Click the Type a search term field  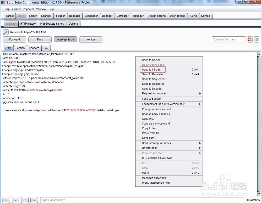click(142, 200)
